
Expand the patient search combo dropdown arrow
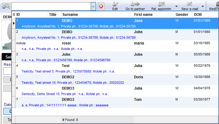point(93,6)
